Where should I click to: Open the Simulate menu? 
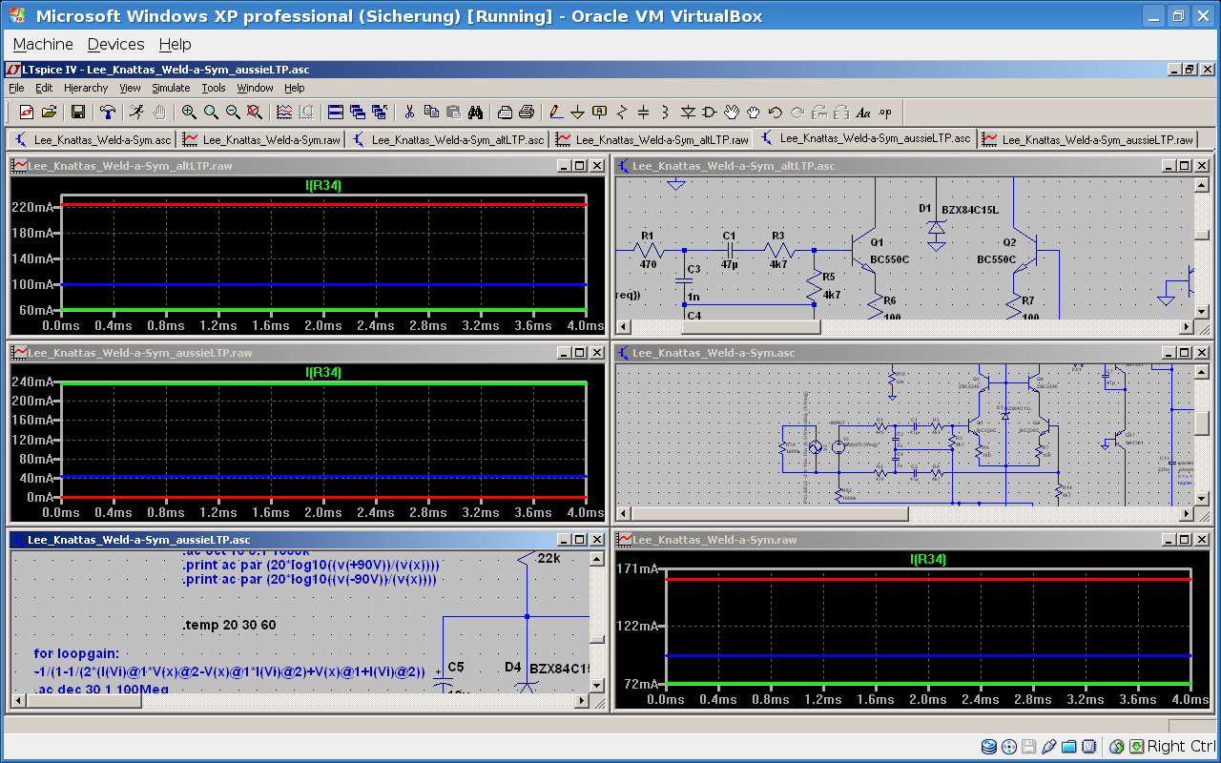pos(172,88)
